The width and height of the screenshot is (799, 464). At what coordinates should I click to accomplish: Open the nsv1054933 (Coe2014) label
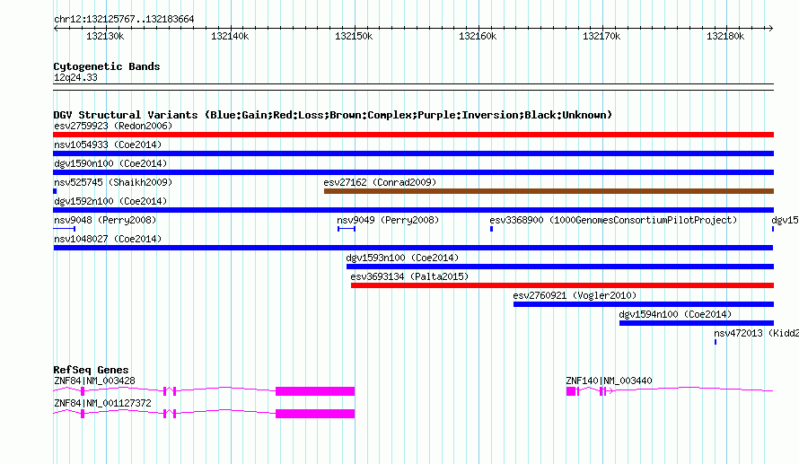coord(108,144)
